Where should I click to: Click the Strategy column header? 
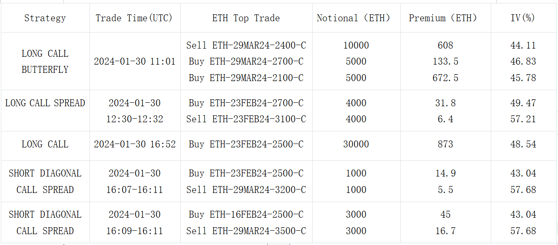pos(45,18)
